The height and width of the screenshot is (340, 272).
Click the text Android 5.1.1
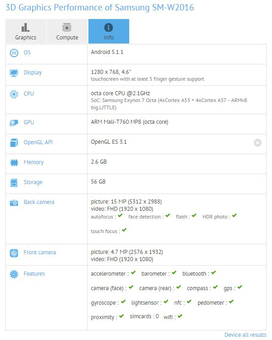tap(107, 52)
